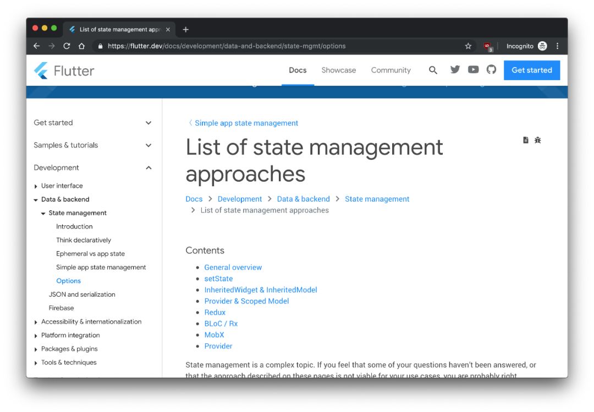Jump to Provider & Scoped Model section
594x412 pixels.
pos(246,301)
